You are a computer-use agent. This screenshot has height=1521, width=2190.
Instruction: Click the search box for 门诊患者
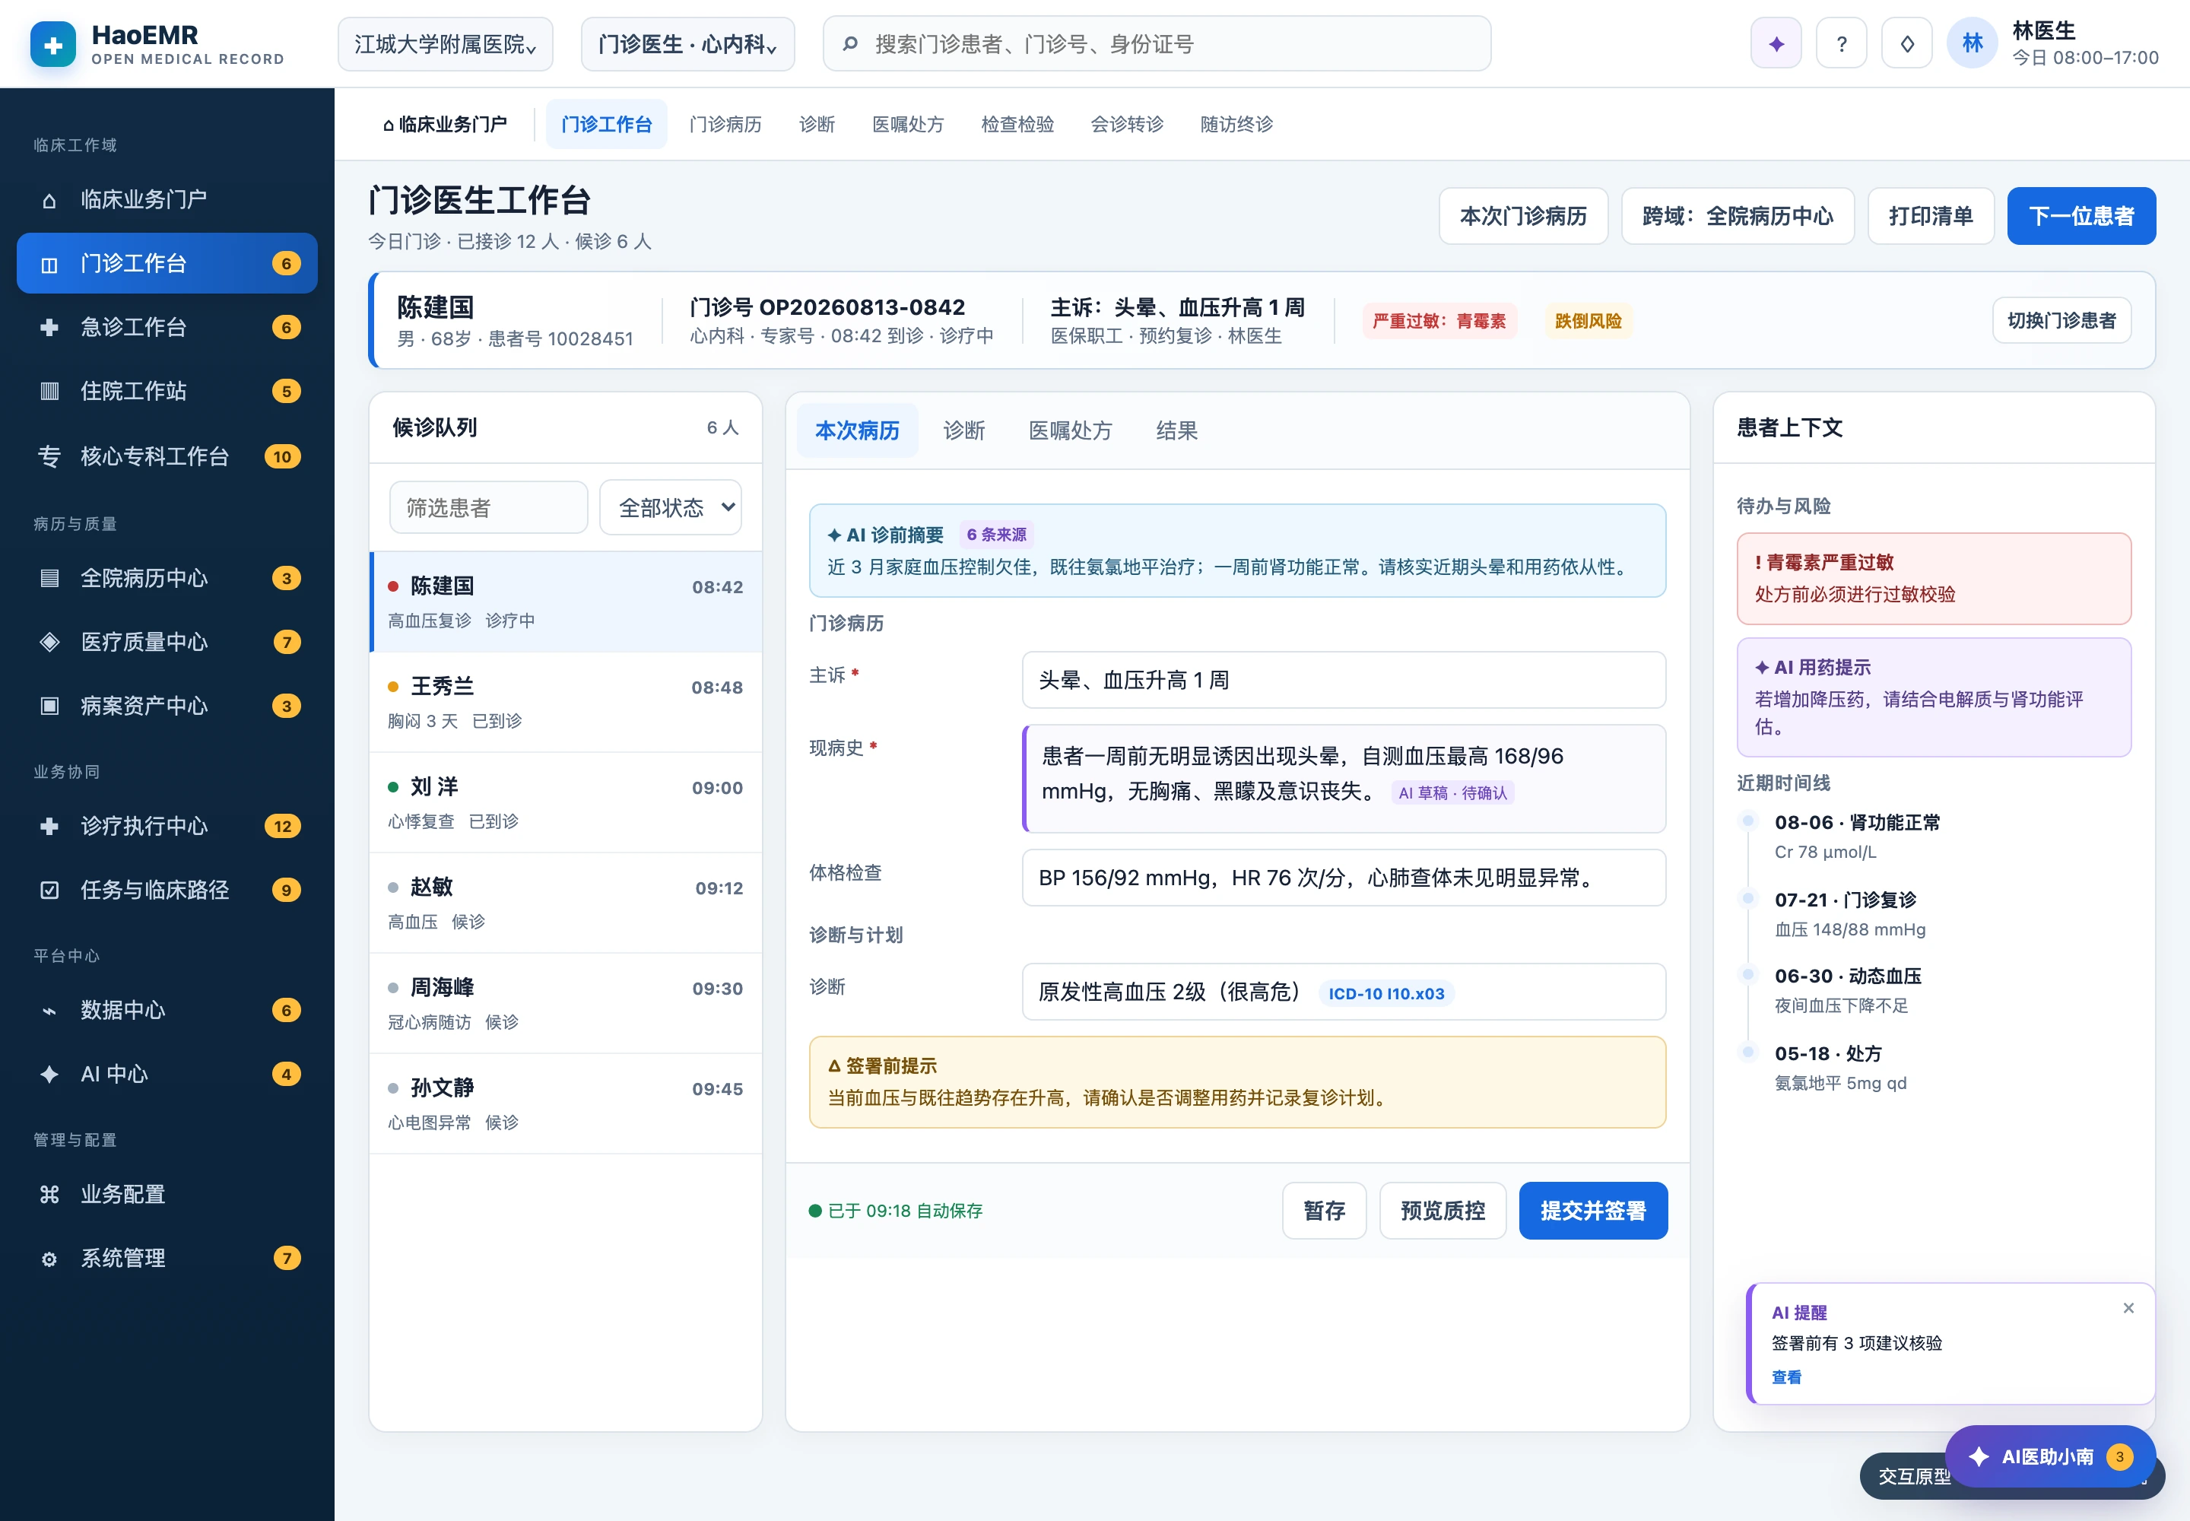click(x=1157, y=44)
